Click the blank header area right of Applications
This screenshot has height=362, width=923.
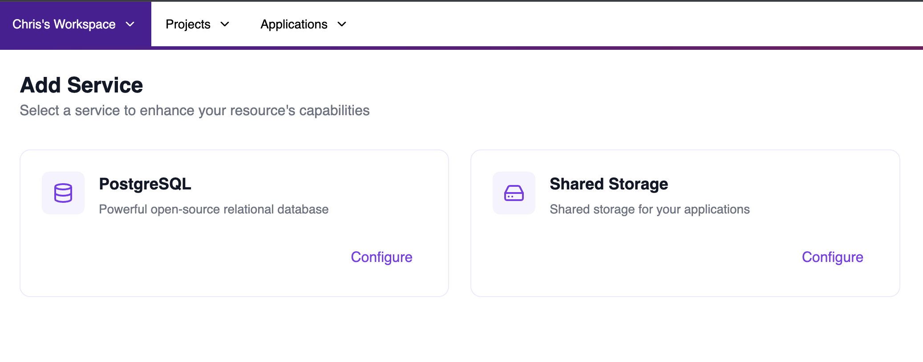[623, 24]
